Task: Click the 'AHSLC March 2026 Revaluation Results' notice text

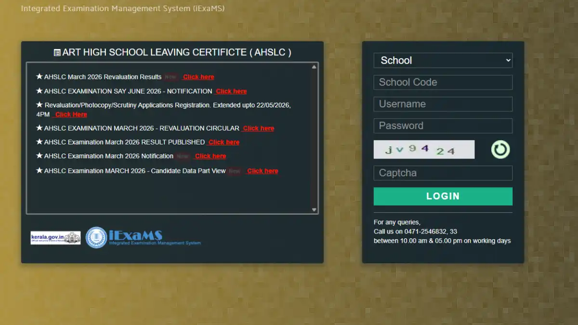Action: click(103, 77)
